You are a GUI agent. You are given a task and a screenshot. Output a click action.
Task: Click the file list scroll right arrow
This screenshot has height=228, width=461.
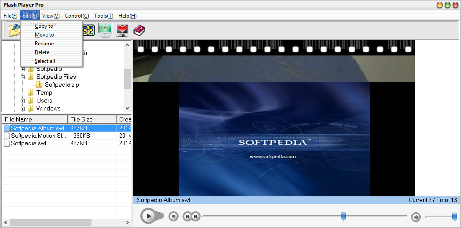127,223
